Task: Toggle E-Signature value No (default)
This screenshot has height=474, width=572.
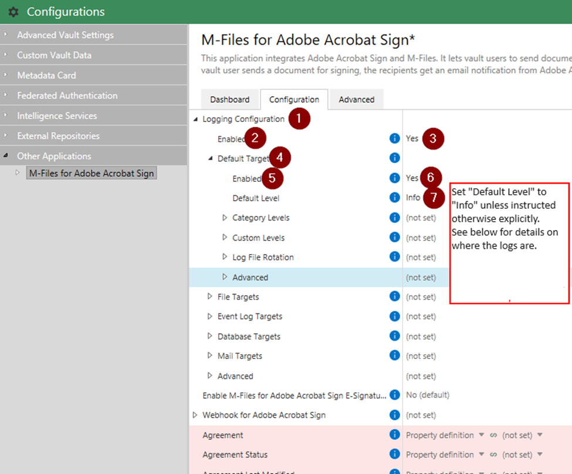Action: pyautogui.click(x=428, y=395)
